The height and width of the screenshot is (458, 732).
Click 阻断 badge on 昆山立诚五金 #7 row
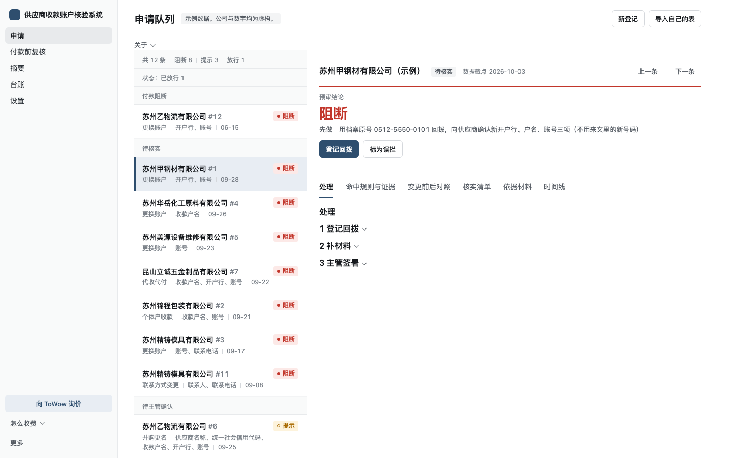tap(286, 271)
